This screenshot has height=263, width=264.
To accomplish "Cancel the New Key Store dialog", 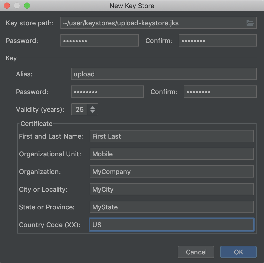I will tap(196, 252).
